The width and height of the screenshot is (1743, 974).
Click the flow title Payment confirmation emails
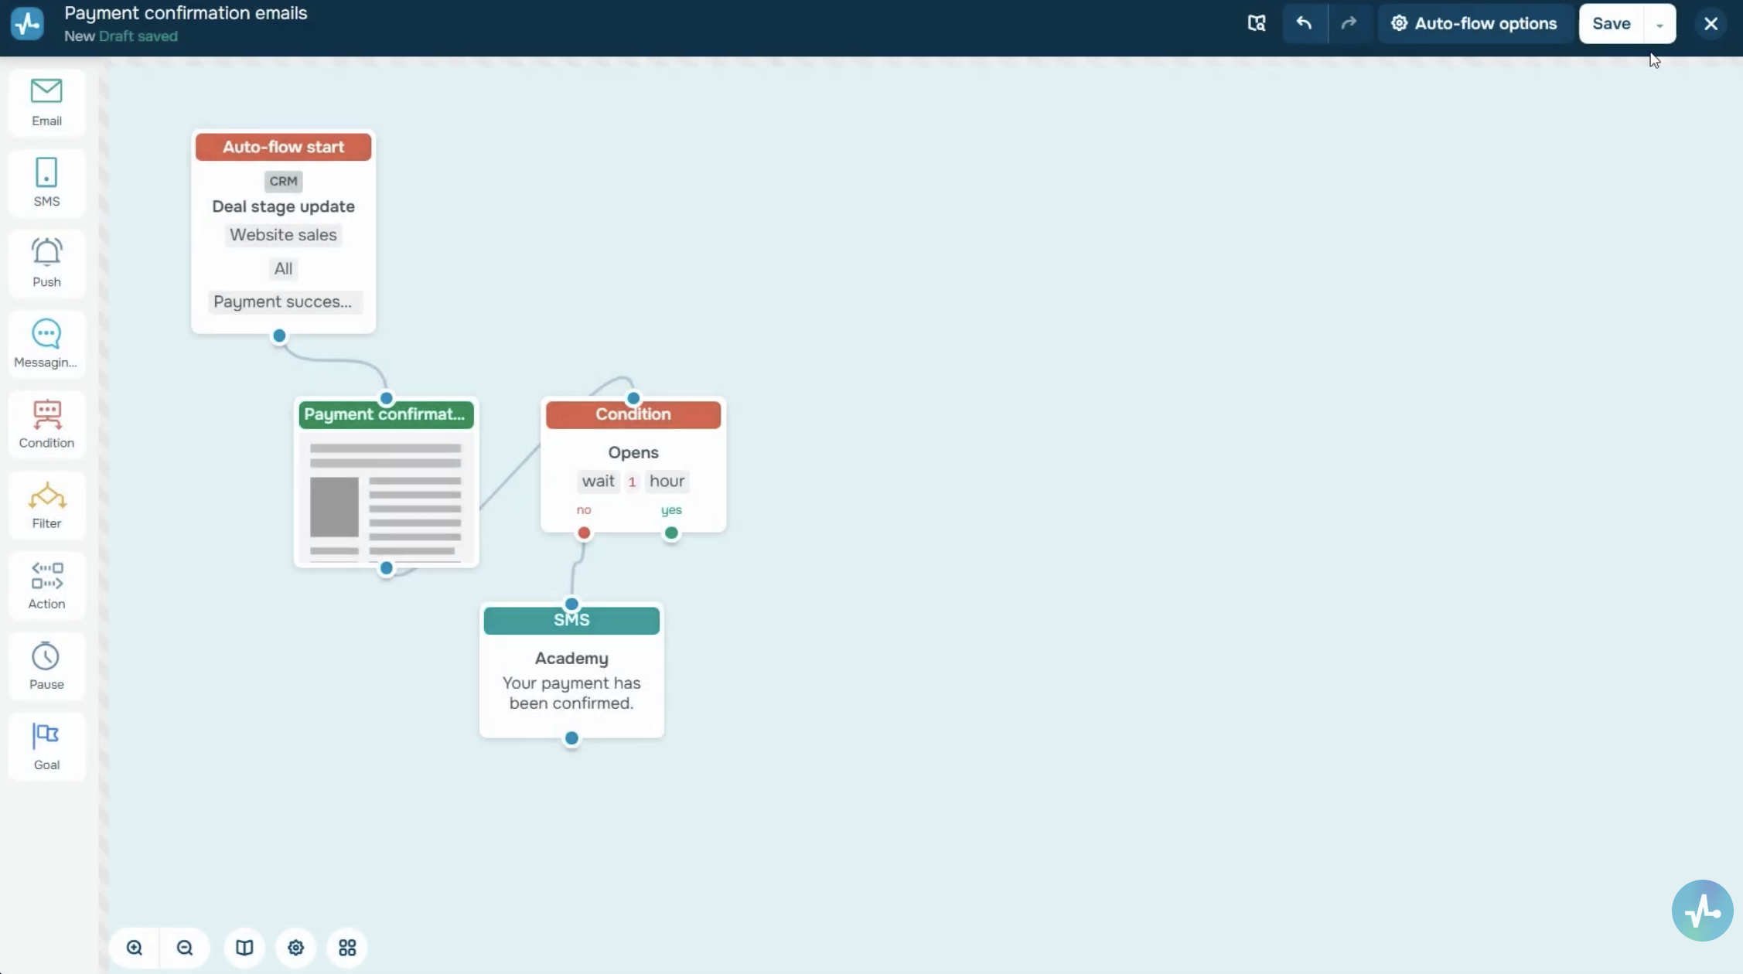click(186, 13)
